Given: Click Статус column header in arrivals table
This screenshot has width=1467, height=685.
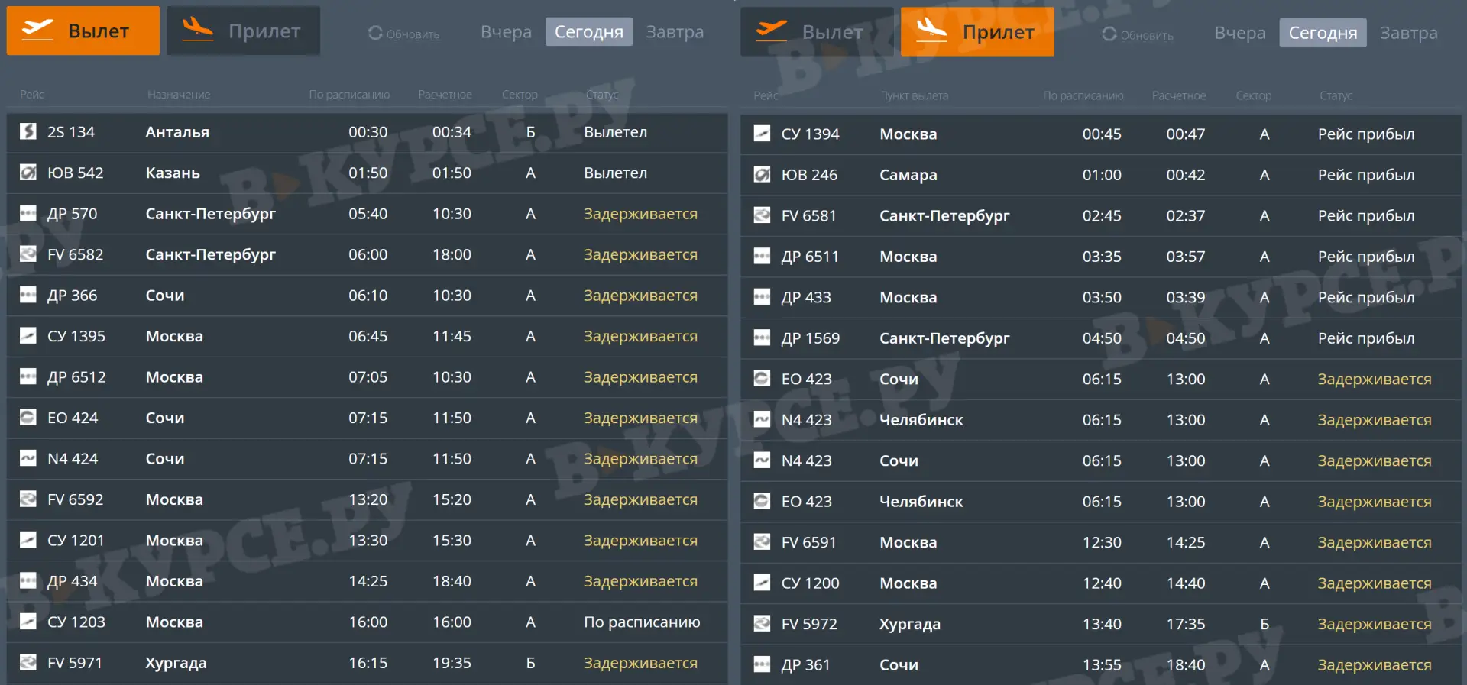Looking at the screenshot, I should point(1335,95).
